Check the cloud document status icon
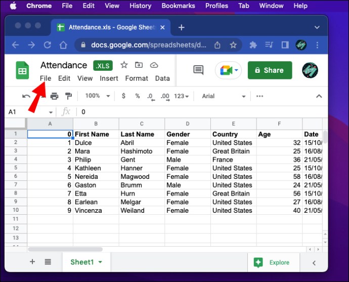The image size is (349, 282). (x=154, y=65)
